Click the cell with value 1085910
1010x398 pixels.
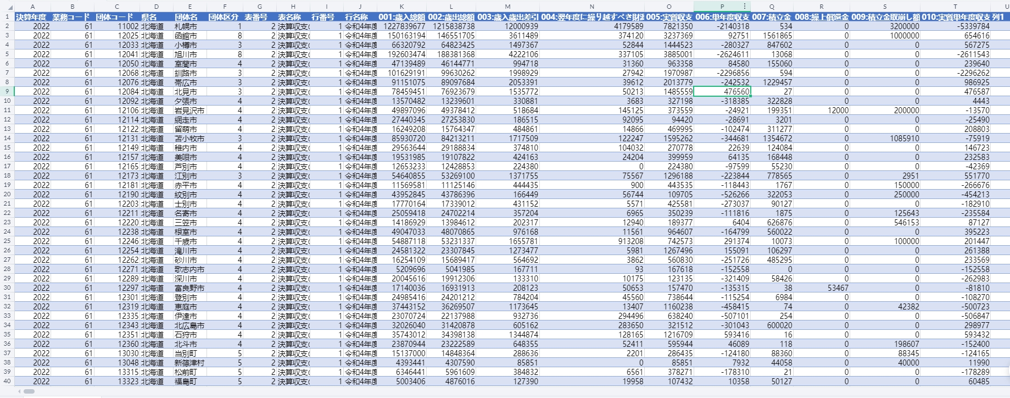coord(885,139)
